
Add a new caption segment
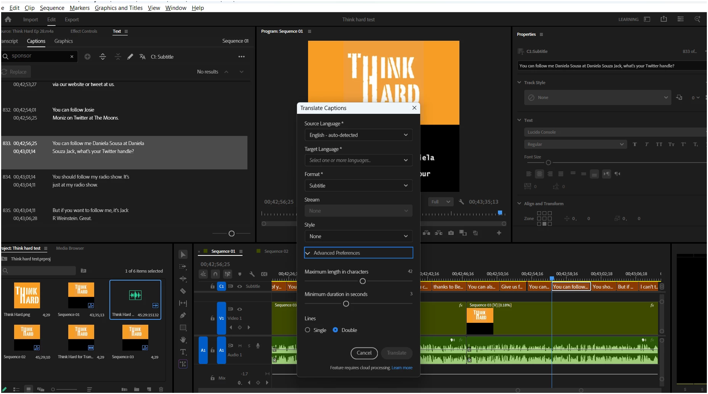tap(87, 57)
